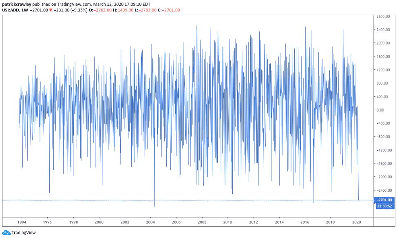Click the 1600.00 price axis label
The width and height of the screenshot is (397, 238).
click(x=383, y=56)
